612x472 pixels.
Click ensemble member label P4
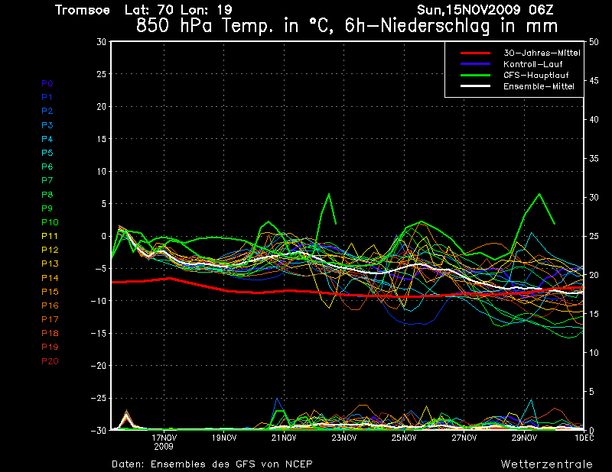point(47,139)
